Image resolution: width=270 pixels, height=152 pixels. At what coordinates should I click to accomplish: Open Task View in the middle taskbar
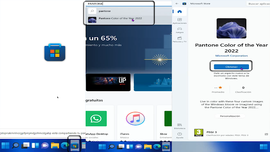pos(121,147)
